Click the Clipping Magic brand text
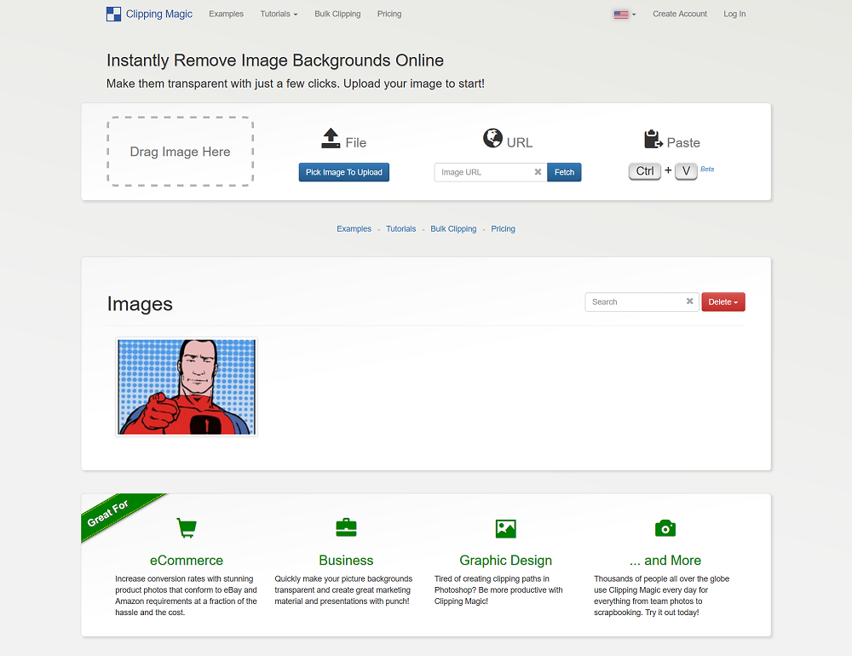The image size is (852, 656). click(x=159, y=14)
